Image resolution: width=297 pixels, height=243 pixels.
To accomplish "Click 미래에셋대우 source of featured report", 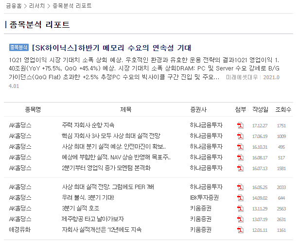I will point(242,77).
